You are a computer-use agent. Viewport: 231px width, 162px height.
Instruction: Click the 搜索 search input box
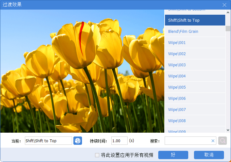tap(190, 141)
